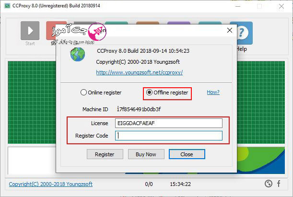Select the Offline register radio button
293x197 pixels.
149,92
